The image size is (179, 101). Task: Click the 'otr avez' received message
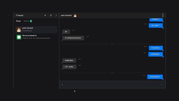click(x=69, y=67)
